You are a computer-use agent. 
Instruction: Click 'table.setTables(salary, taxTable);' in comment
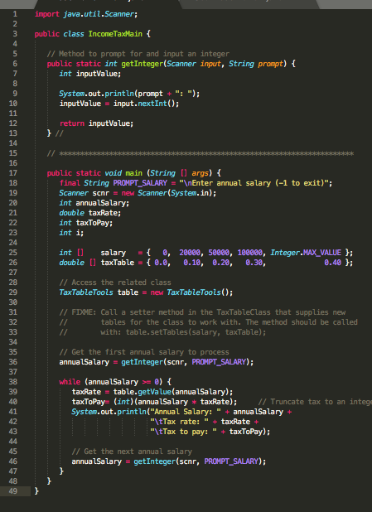click(196, 332)
